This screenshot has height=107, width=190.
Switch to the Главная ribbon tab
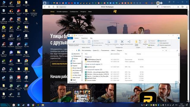pos(76,38)
